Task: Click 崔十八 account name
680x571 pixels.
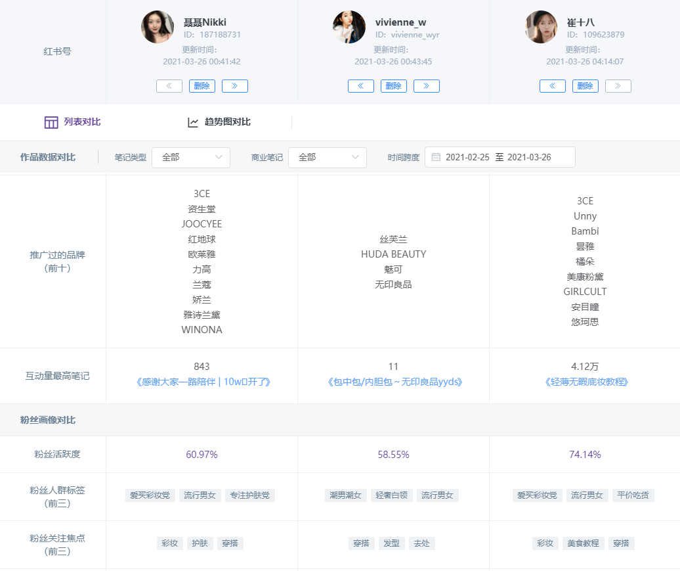Action: [581, 22]
